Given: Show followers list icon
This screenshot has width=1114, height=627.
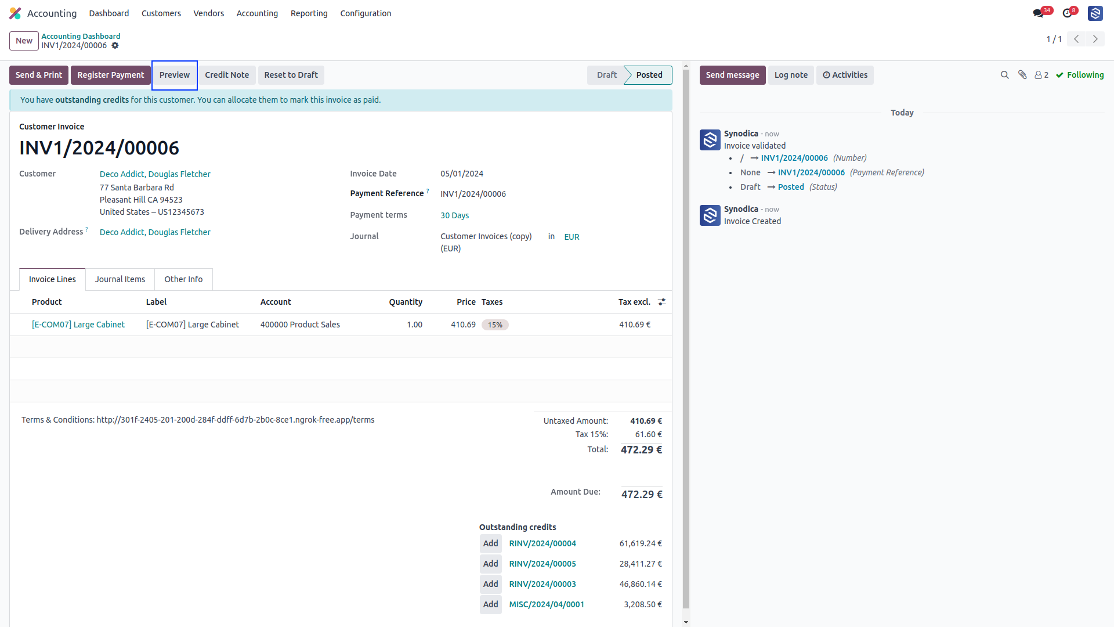Looking at the screenshot, I should (1041, 75).
